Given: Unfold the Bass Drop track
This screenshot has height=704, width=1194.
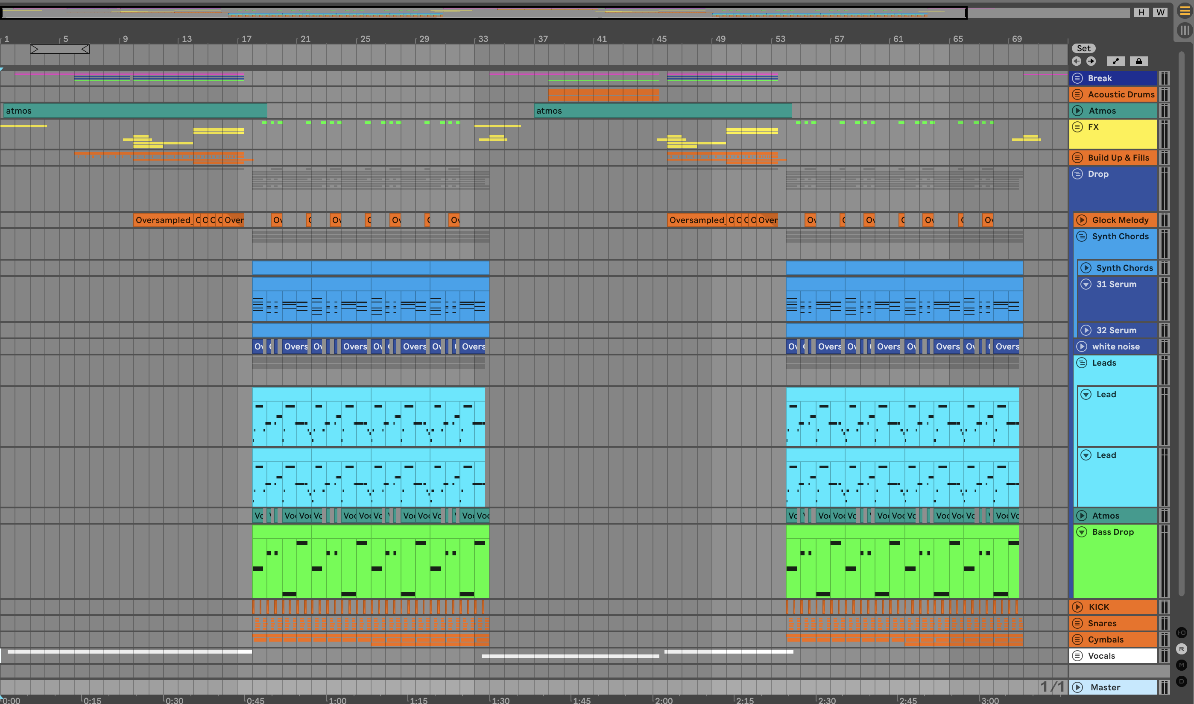Looking at the screenshot, I should pyautogui.click(x=1082, y=532).
